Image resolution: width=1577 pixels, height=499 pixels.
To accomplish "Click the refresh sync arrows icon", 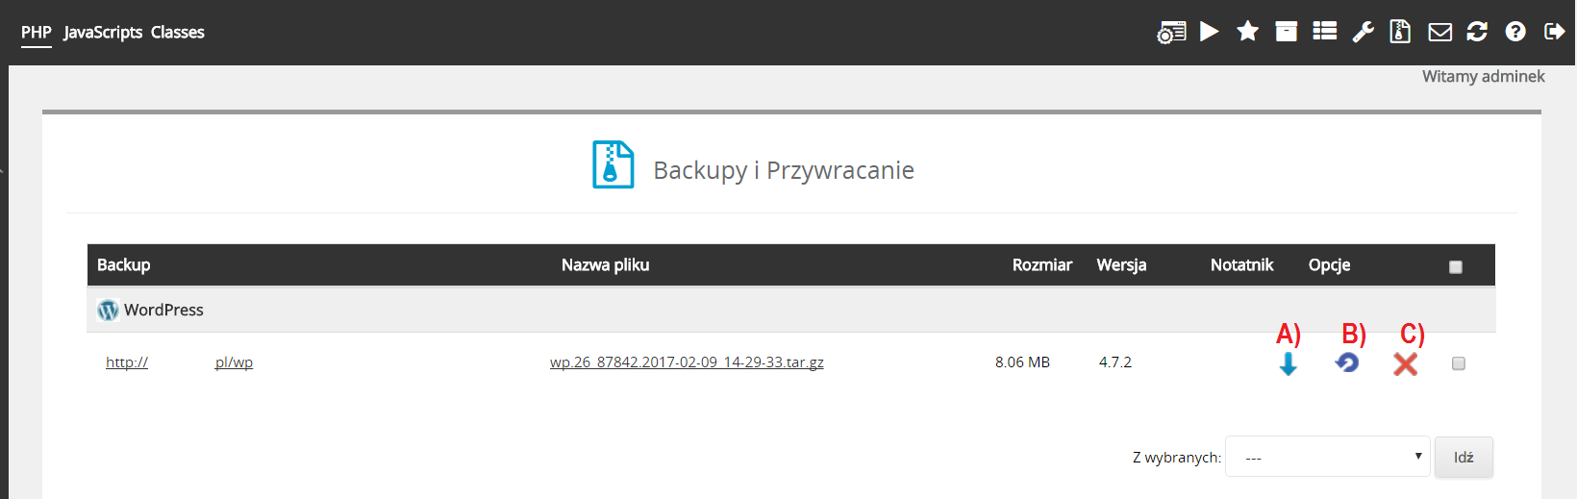I will tap(1477, 32).
